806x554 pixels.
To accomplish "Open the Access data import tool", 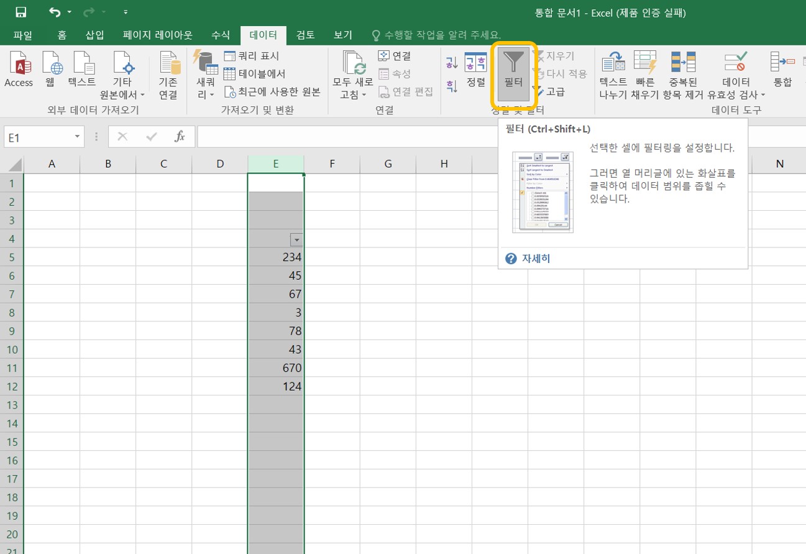I will click(19, 72).
